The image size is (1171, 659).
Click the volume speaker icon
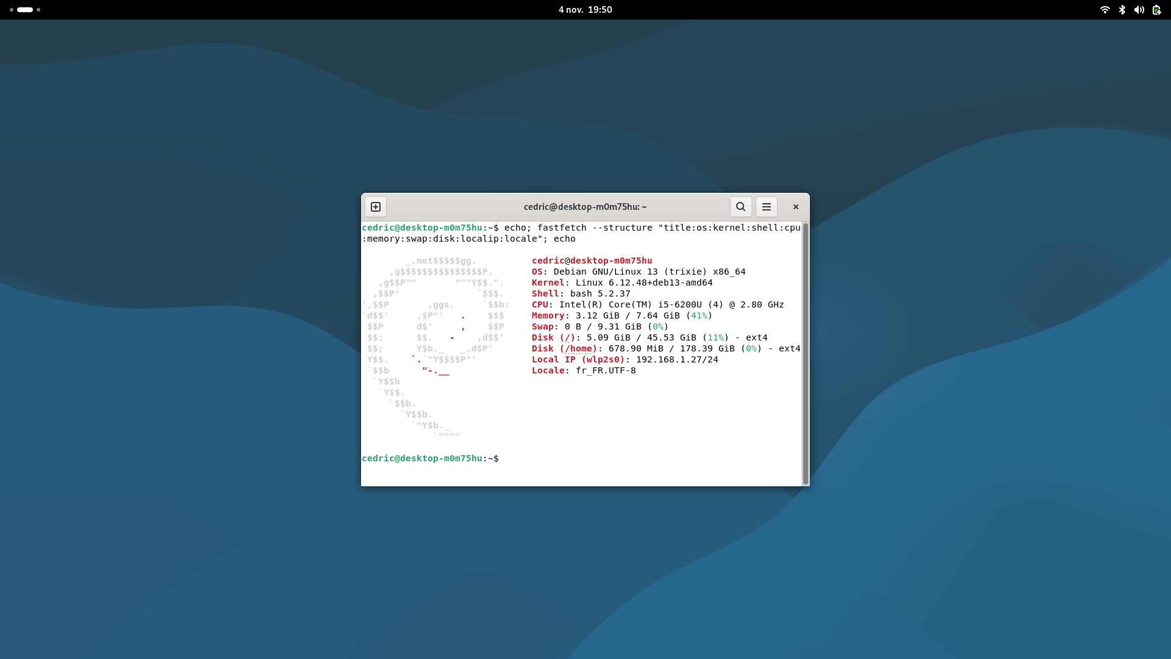pyautogui.click(x=1139, y=10)
